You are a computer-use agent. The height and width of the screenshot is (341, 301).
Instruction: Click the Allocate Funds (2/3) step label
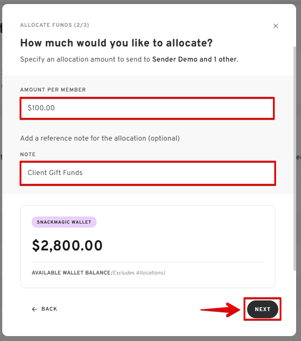tap(54, 25)
